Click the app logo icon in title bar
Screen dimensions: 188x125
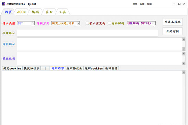click(3, 4)
